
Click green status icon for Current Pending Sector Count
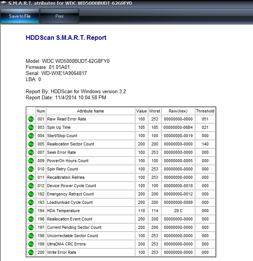click(31, 227)
